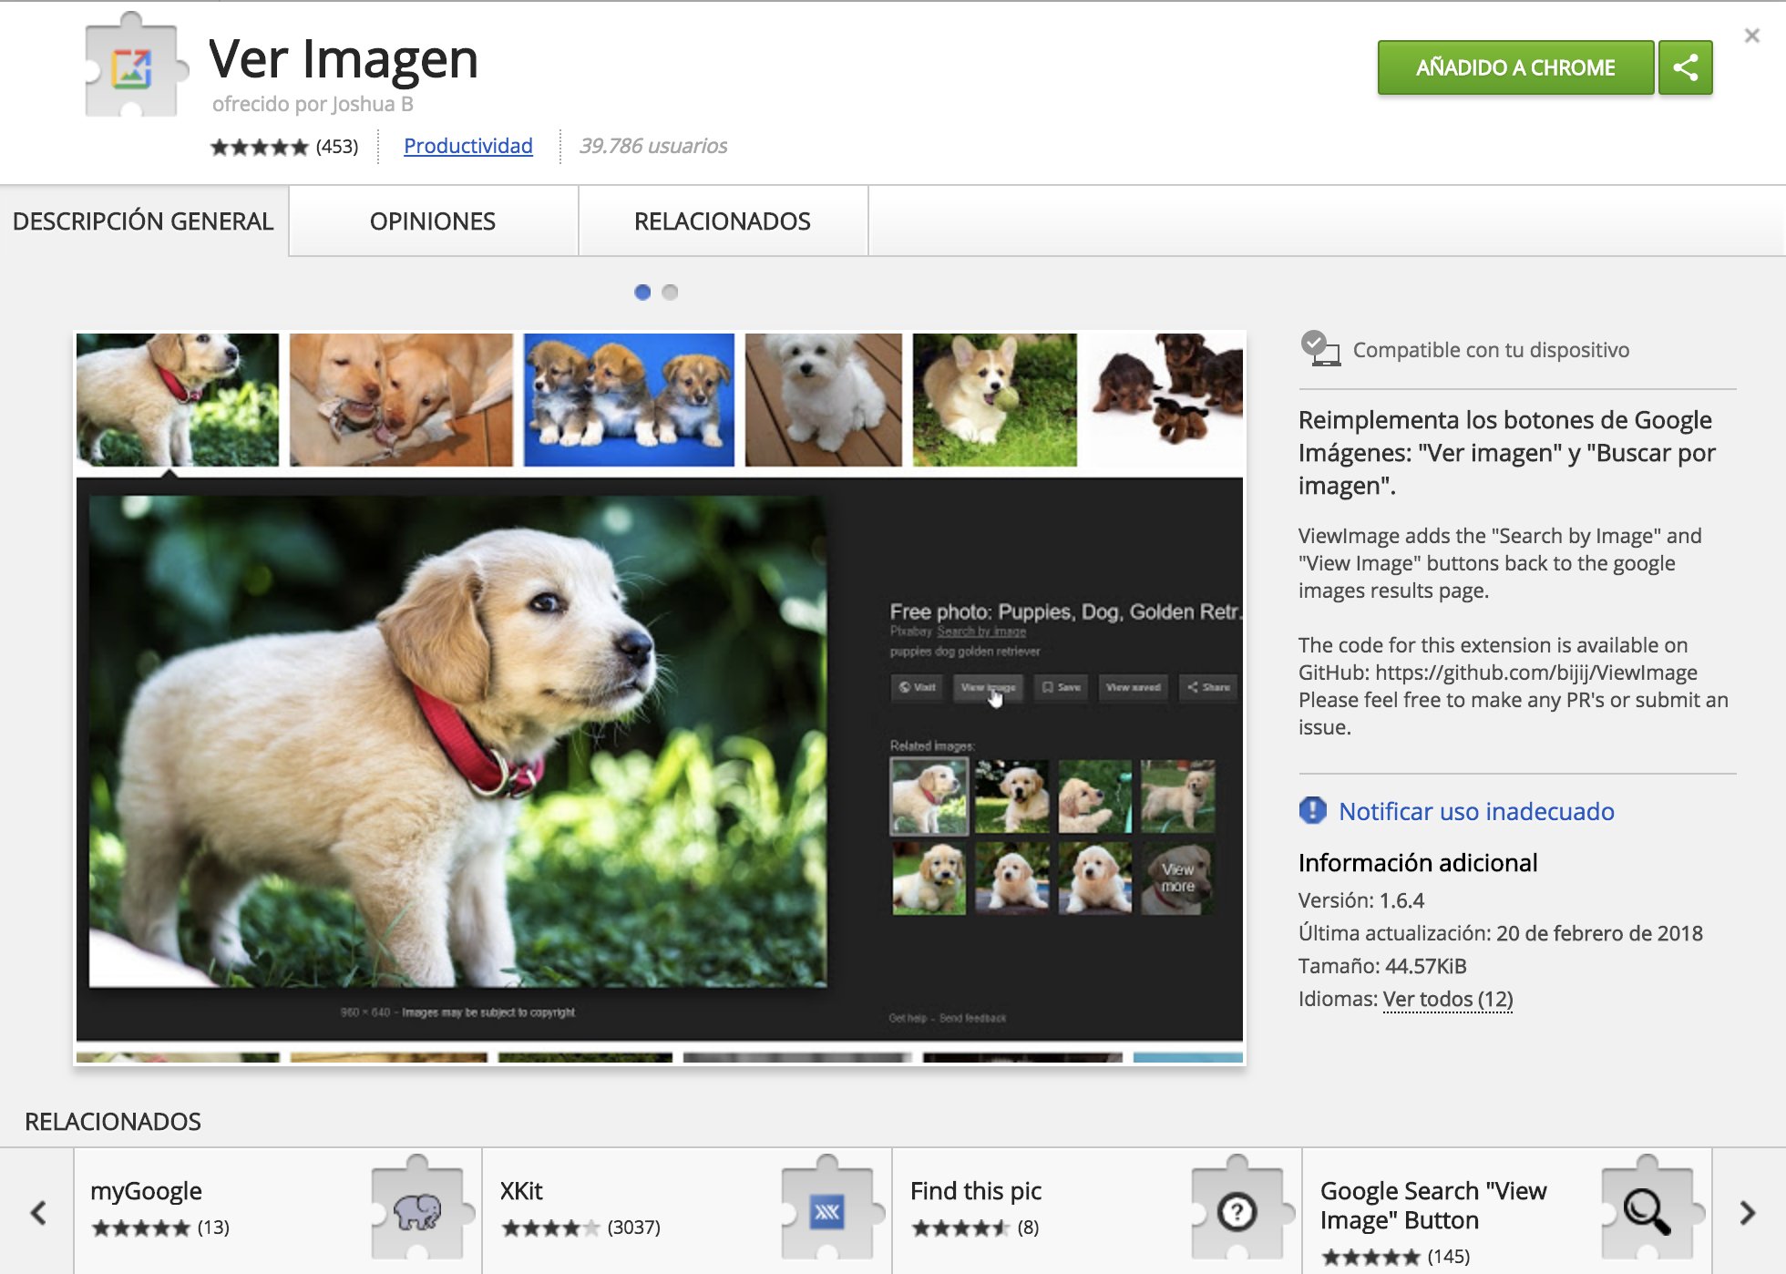Click the XKit star rating (3037)
The height and width of the screenshot is (1274, 1786).
[551, 1228]
